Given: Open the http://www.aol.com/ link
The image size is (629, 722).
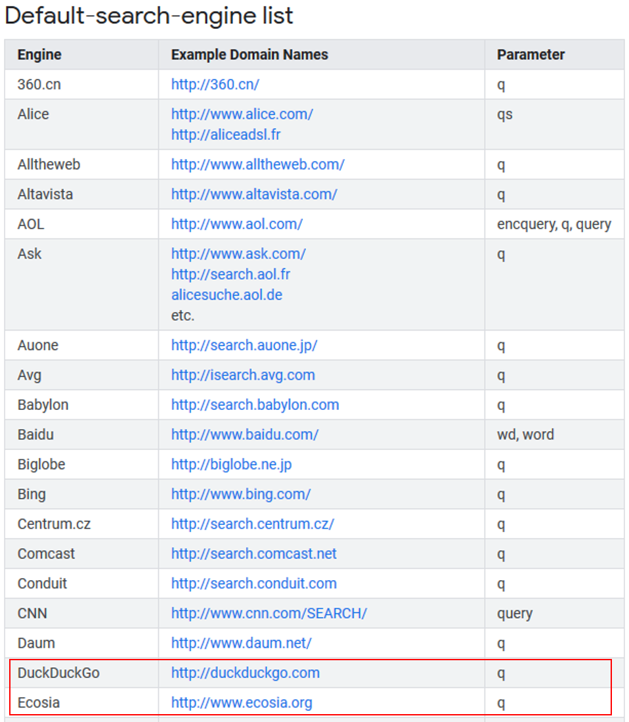Looking at the screenshot, I should coord(237,224).
